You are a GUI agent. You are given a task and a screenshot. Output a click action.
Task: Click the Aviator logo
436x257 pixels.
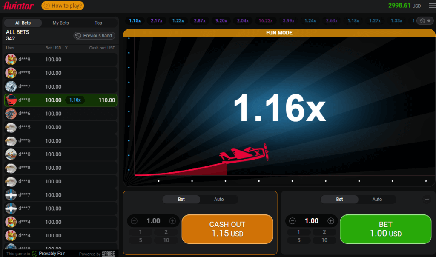tap(18, 6)
